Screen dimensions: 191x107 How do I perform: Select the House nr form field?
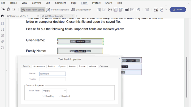click(x=132, y=61)
